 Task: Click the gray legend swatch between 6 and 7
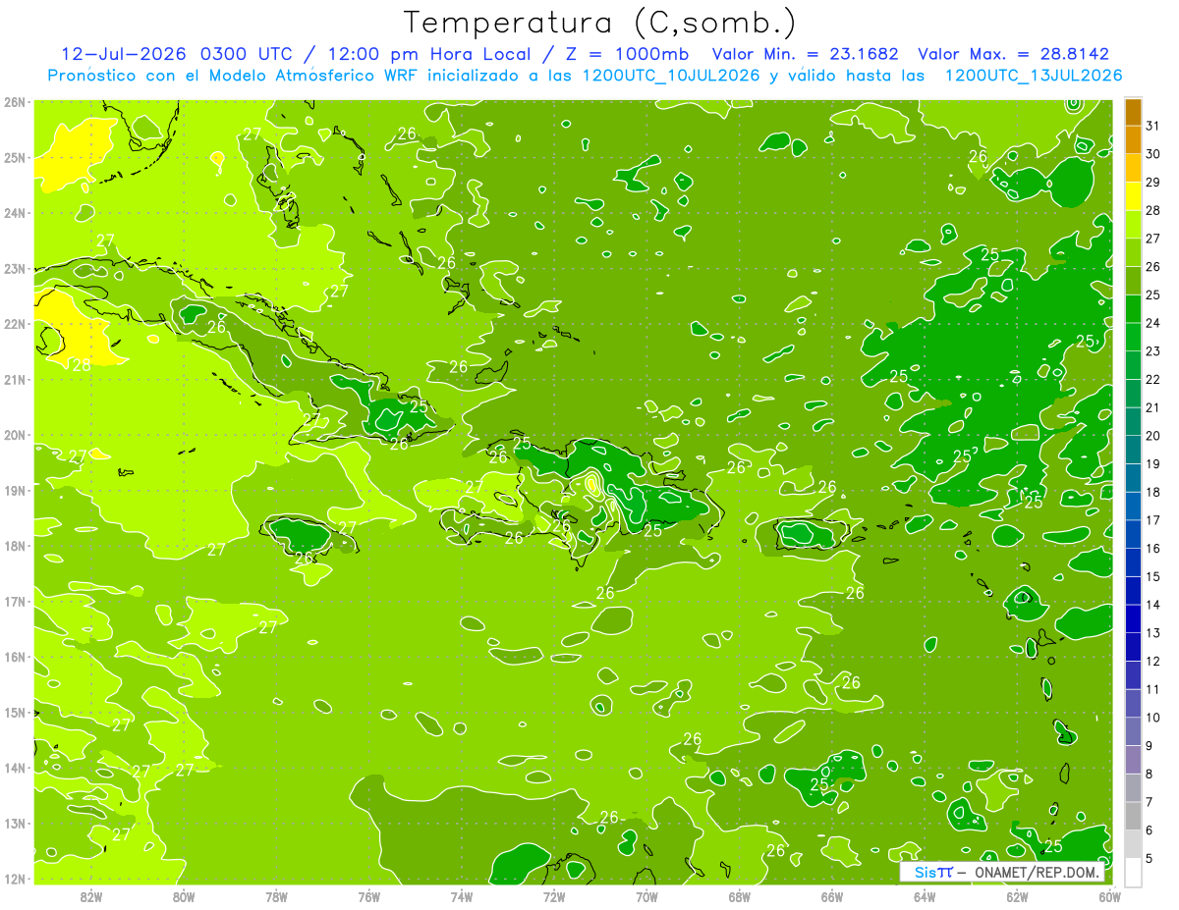1133,816
